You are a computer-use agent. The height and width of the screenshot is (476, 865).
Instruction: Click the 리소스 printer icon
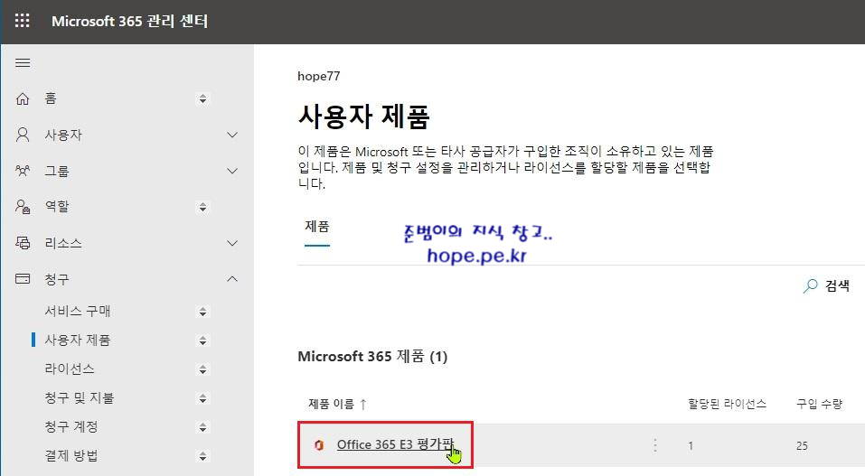click(x=23, y=243)
